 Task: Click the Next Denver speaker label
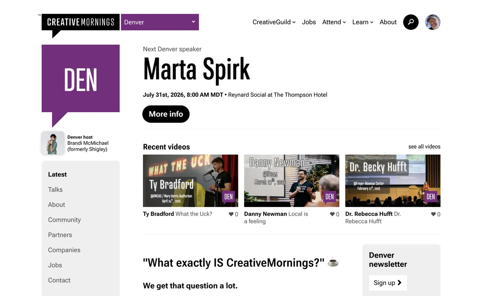point(172,49)
